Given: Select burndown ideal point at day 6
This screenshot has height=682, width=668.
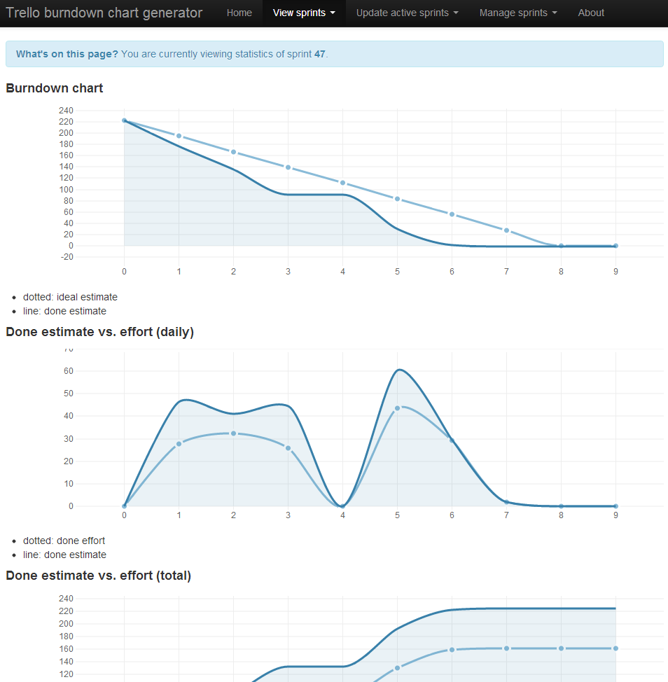Looking at the screenshot, I should coord(452,214).
